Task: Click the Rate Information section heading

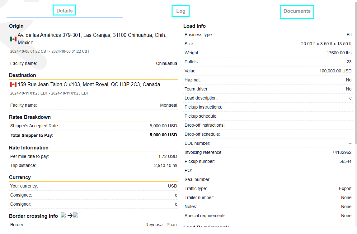Action: point(29,148)
